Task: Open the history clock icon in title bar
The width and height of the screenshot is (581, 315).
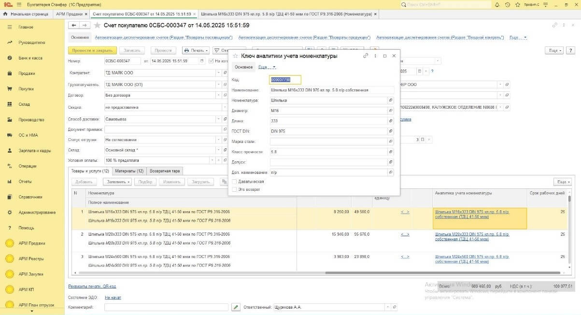Action: [507, 4]
